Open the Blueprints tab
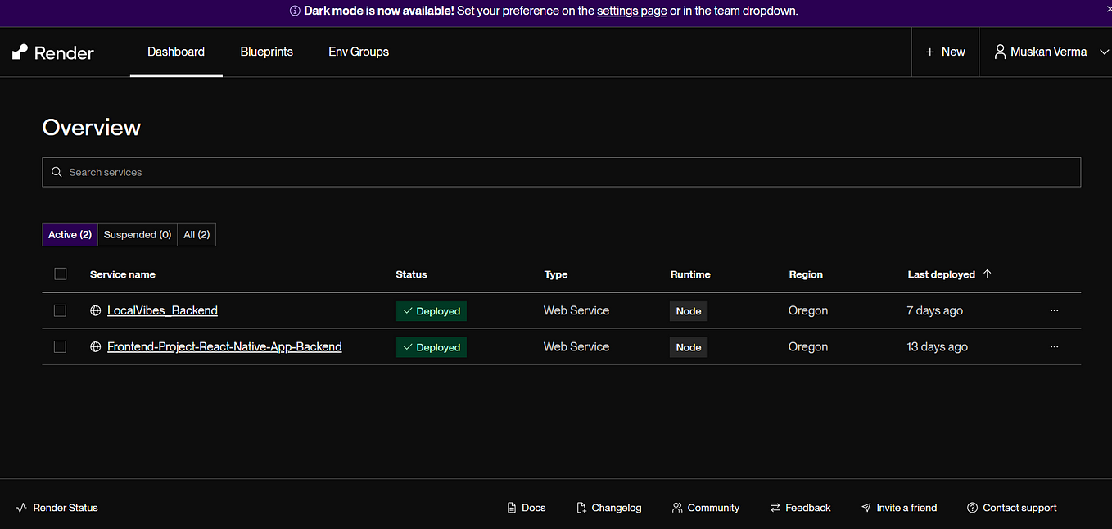Viewport: 1112px width, 529px height. click(267, 52)
